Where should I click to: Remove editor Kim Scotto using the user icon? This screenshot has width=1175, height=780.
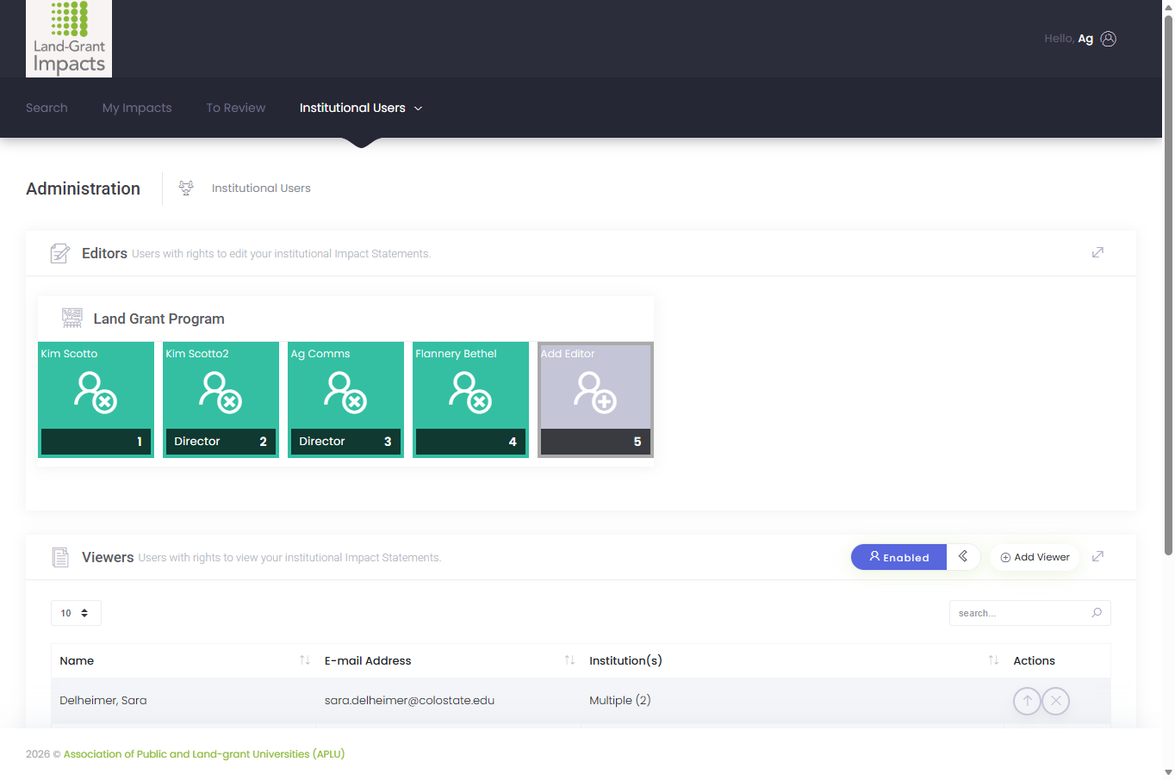tap(96, 392)
